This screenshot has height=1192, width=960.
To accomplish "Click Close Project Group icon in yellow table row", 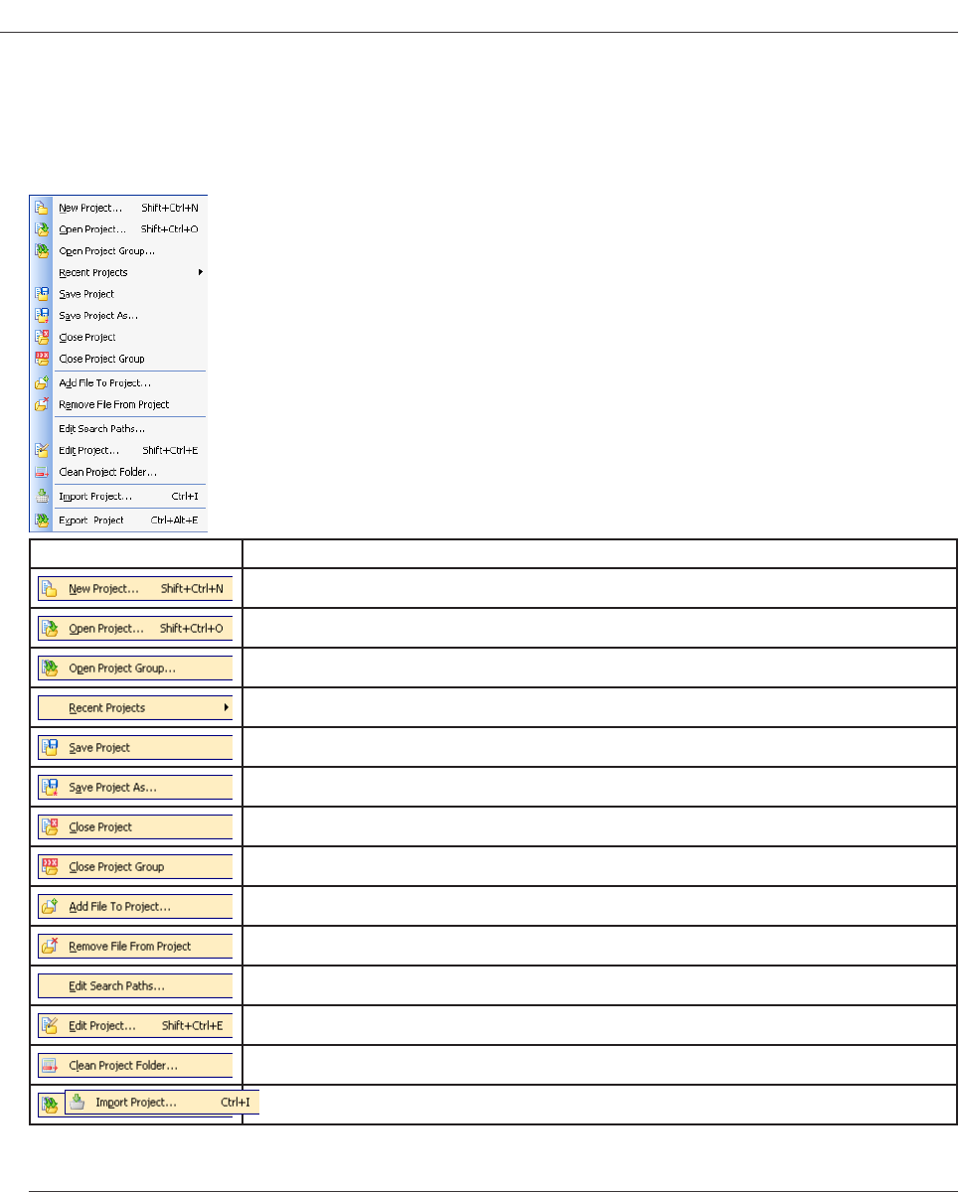I will [x=49, y=867].
